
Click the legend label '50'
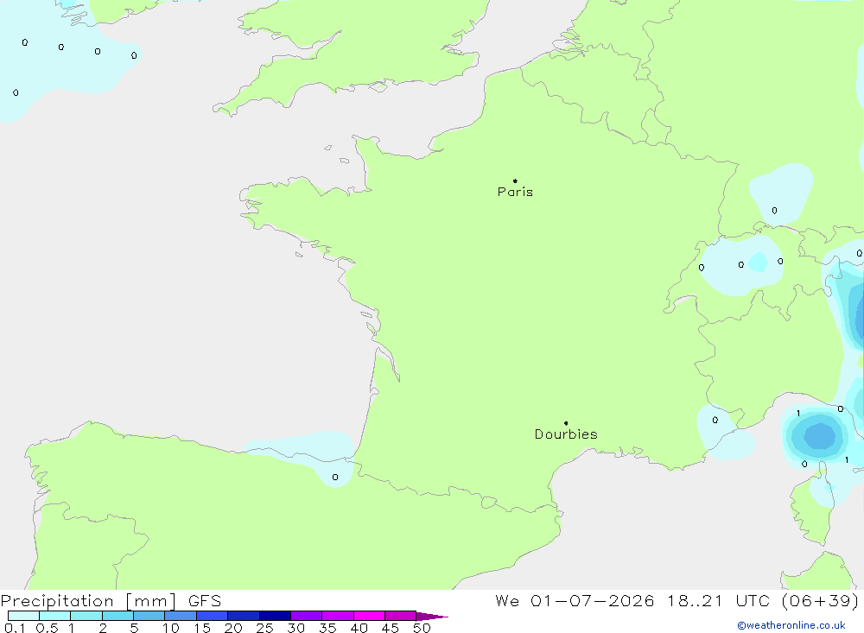[x=422, y=628]
